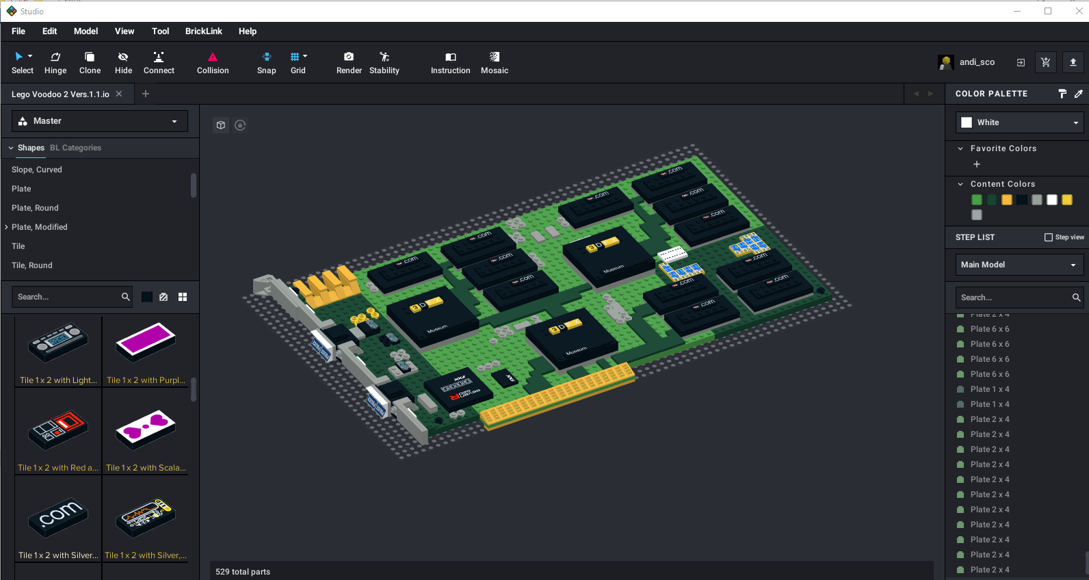
Task: Click the paint roller icon in Color Palette
Action: pos(1062,94)
